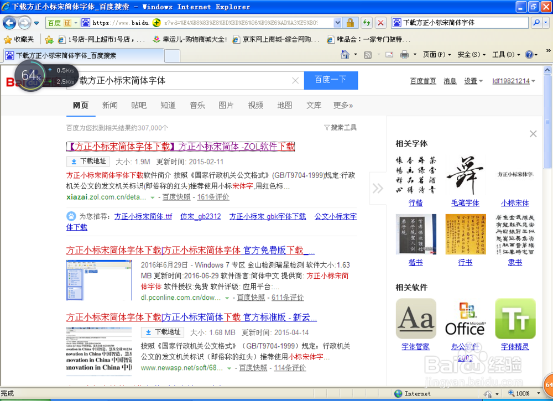Collapse the sidebar with double chevron

point(378,189)
